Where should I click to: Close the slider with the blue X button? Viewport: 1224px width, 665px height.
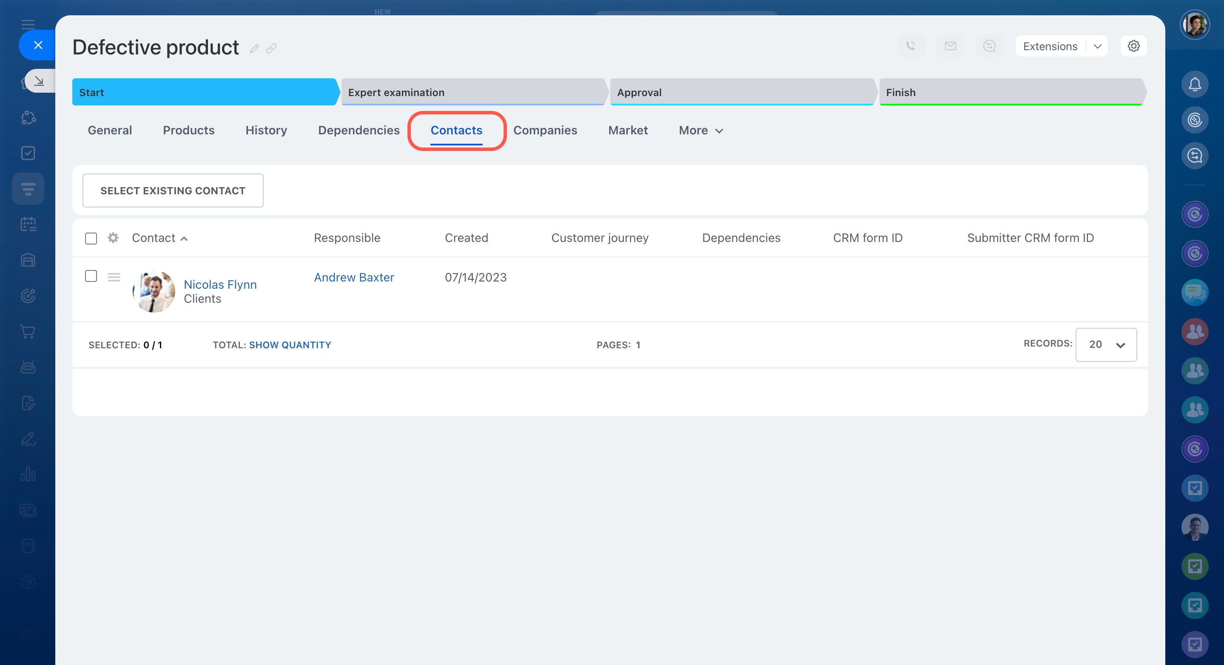pyautogui.click(x=38, y=45)
